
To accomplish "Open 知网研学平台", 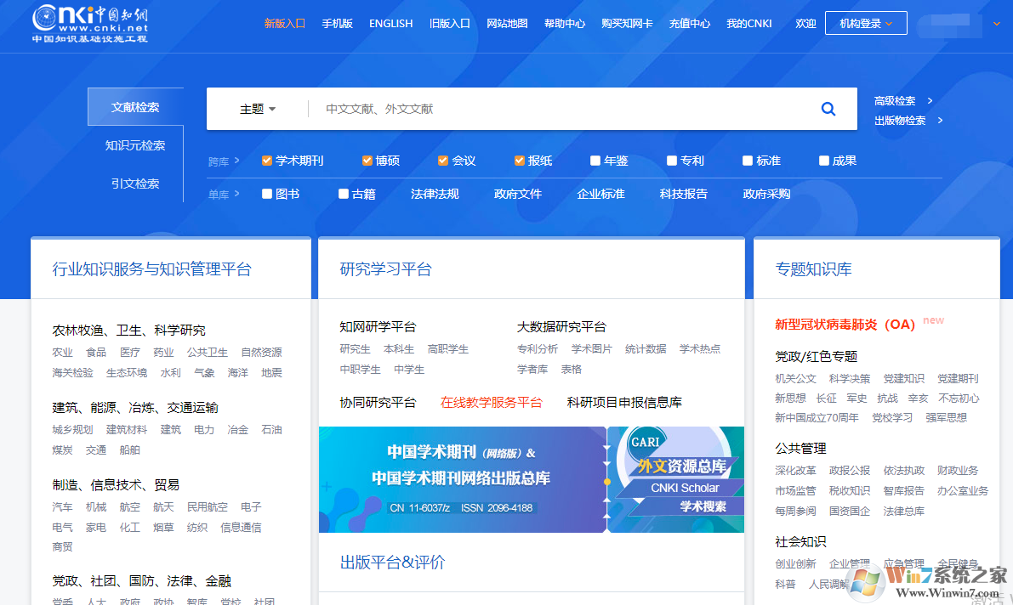I will [378, 326].
